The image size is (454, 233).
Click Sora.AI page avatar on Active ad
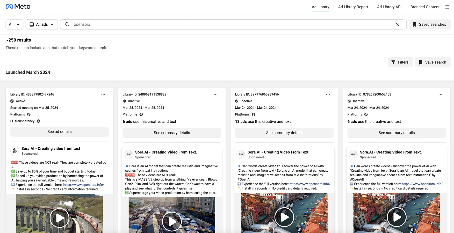pos(15,151)
